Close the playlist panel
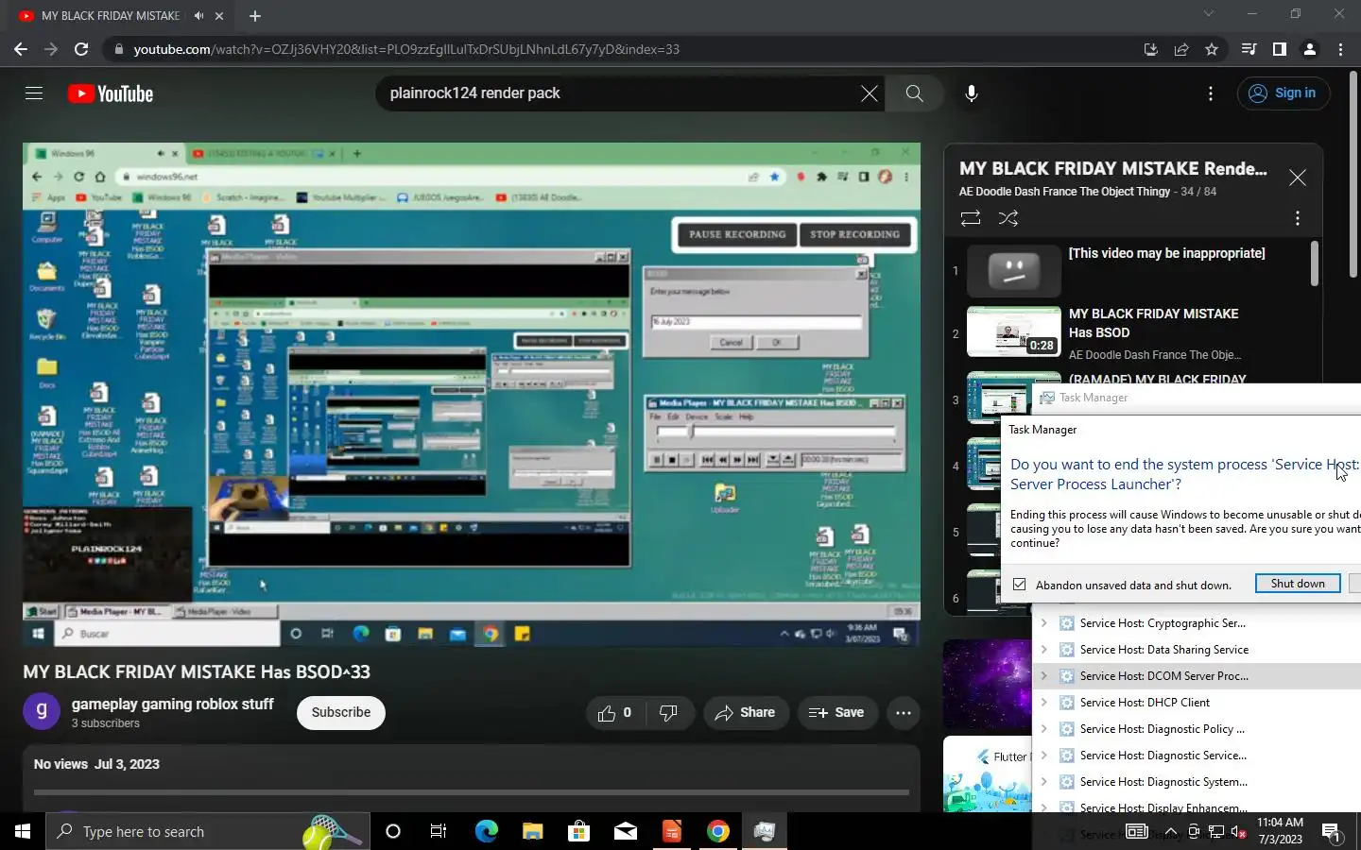 1298,178
